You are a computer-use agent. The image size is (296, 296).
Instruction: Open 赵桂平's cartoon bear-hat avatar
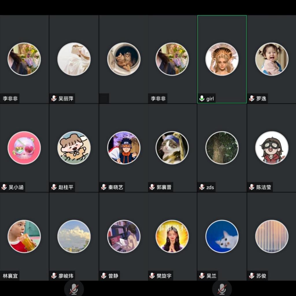(74, 148)
